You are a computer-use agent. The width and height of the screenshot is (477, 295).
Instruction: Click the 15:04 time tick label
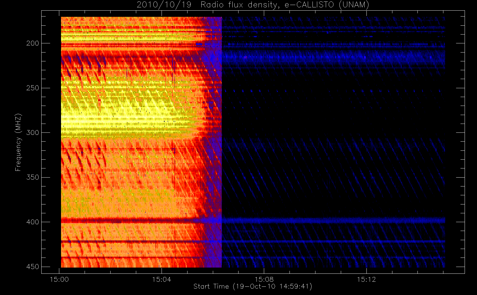162,279
